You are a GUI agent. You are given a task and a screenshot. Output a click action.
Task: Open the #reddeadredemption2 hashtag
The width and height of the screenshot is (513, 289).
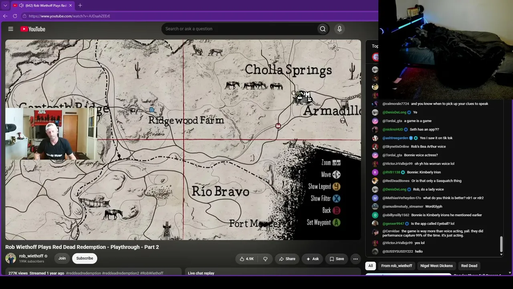pyautogui.click(x=121, y=273)
